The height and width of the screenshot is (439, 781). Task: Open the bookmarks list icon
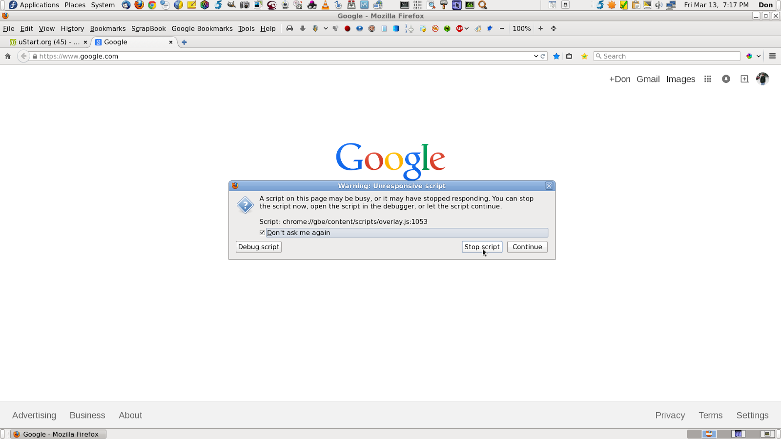click(x=569, y=56)
